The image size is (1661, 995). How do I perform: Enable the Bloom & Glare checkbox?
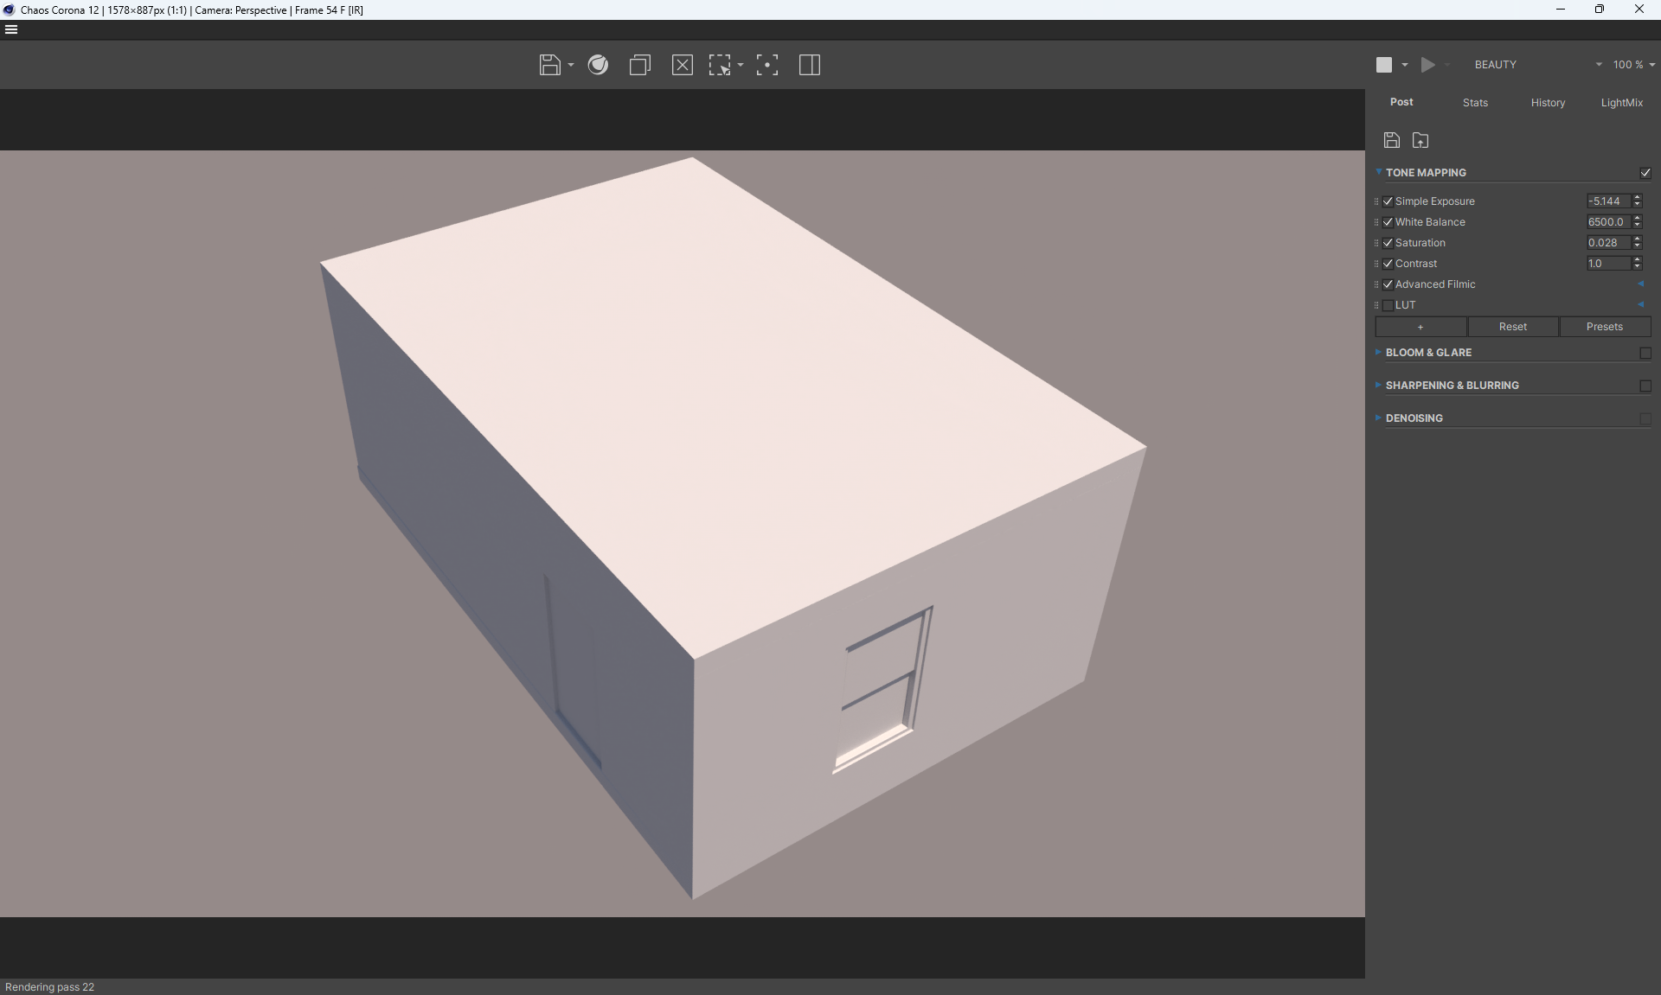(x=1645, y=354)
